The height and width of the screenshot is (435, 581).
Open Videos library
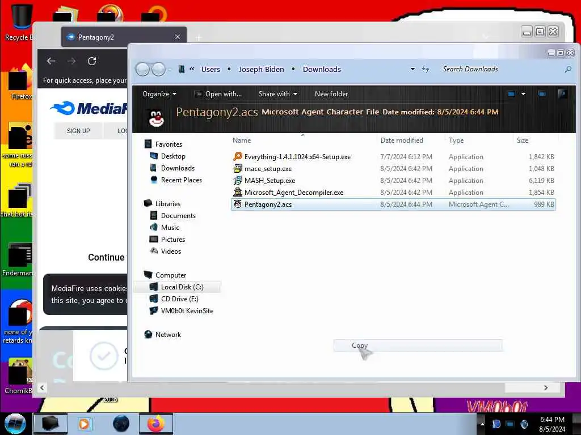point(171,251)
